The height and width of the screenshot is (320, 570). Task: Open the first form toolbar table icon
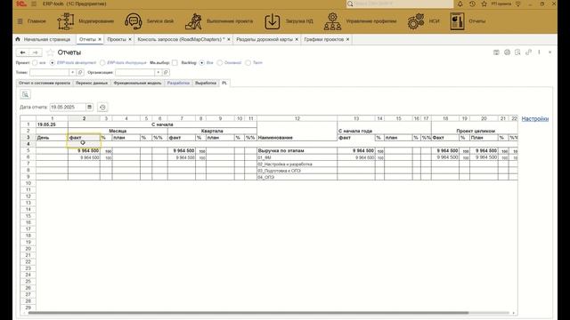pos(496,52)
